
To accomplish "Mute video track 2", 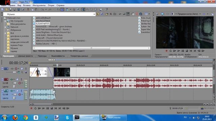I will coord(22,69).
